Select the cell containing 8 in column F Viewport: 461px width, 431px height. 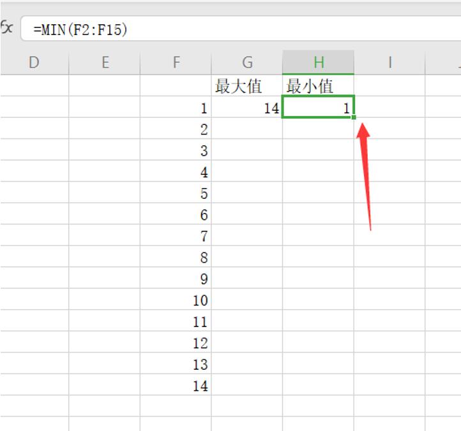(176, 256)
